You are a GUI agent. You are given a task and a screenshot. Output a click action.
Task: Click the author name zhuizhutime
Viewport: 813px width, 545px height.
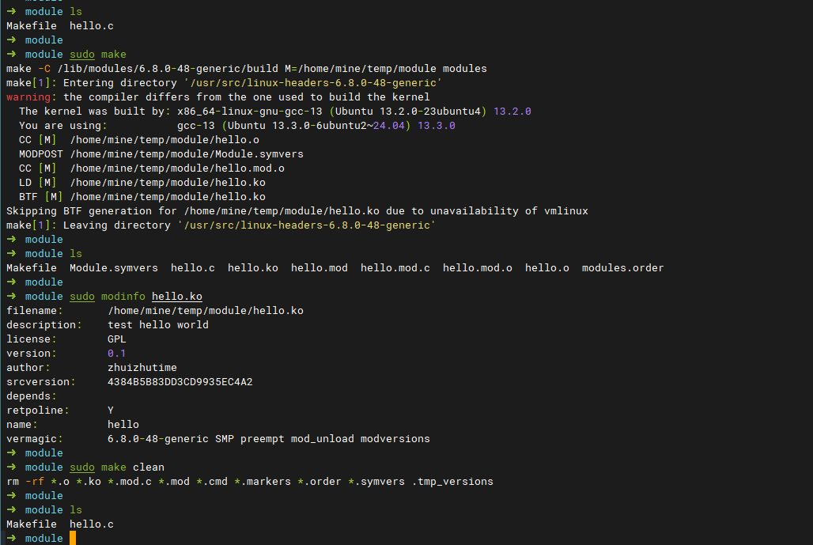142,368
